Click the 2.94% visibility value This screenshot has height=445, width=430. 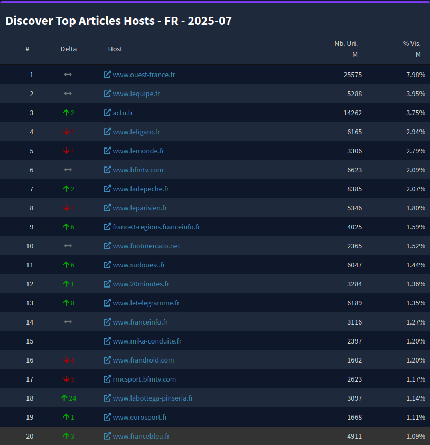click(416, 132)
